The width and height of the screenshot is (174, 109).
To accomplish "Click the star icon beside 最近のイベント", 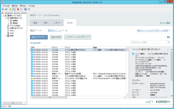I will point(67,30).
